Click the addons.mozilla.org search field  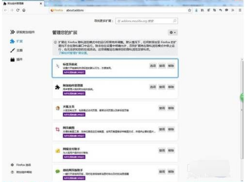[147, 21]
